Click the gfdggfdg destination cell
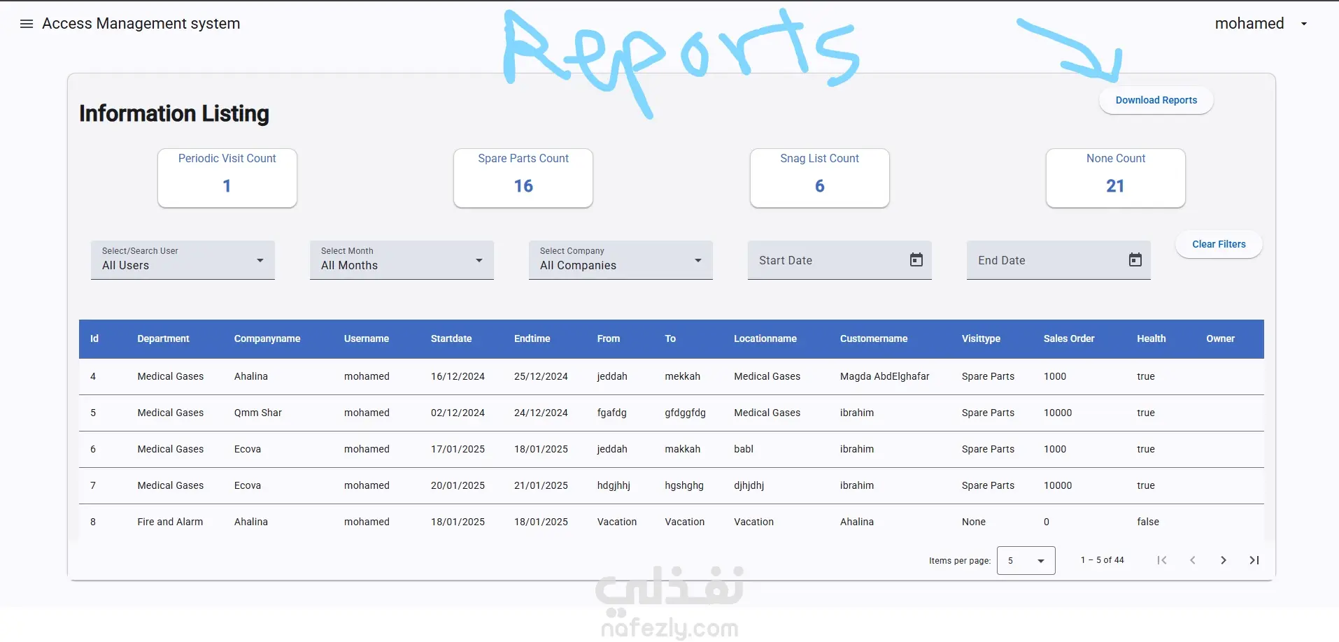Screen dimensions: 1339x642 tap(685, 413)
